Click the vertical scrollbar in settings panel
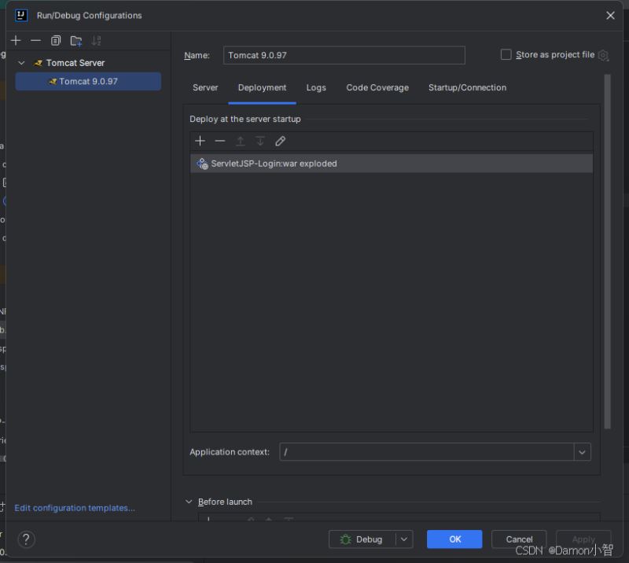The height and width of the screenshot is (563, 629). click(x=607, y=252)
